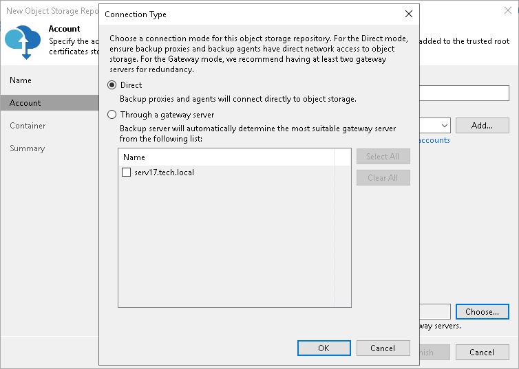This screenshot has height=369, width=519.
Task: Click the Clear All button
Action: (383, 178)
